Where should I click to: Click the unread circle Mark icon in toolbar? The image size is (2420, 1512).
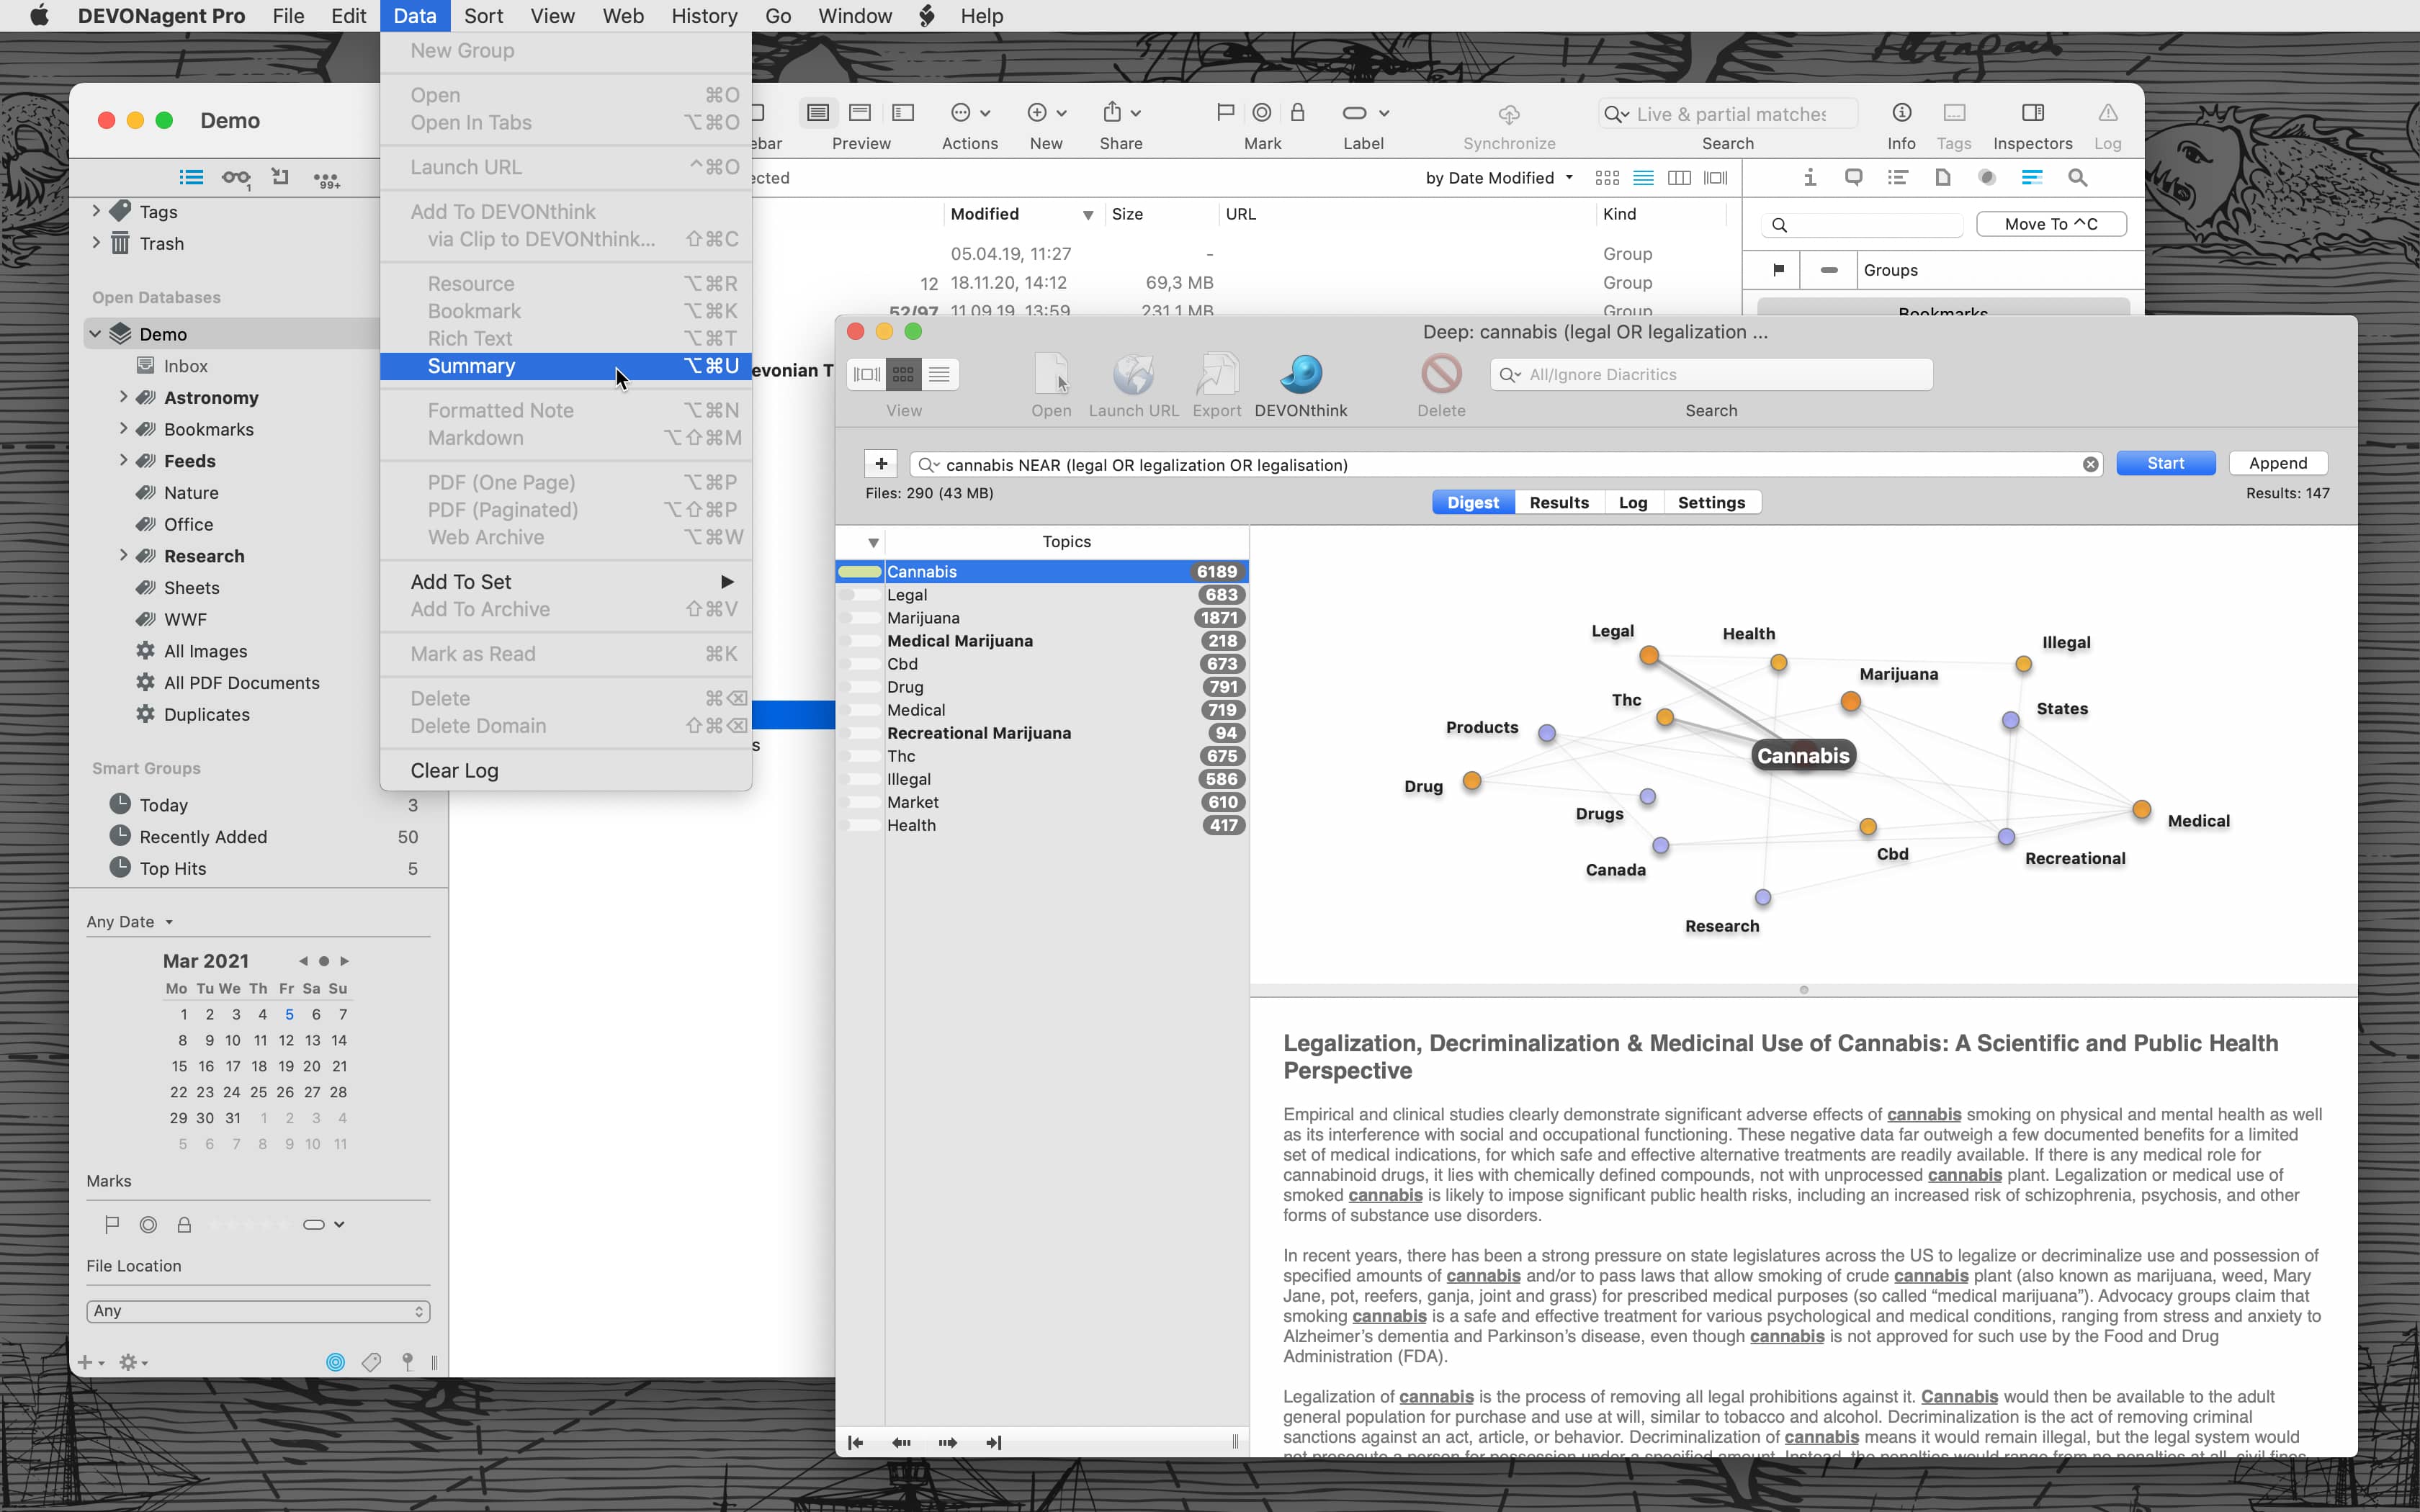[x=1262, y=113]
